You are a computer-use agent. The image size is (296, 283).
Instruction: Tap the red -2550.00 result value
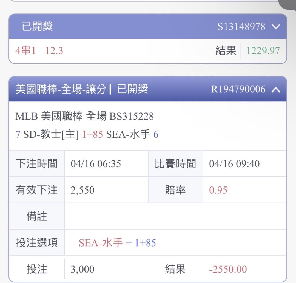[x=228, y=269]
